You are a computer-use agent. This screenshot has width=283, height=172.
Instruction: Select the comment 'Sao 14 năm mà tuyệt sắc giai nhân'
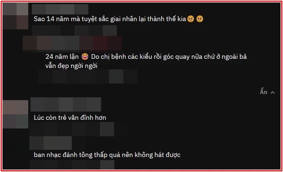coord(110,19)
